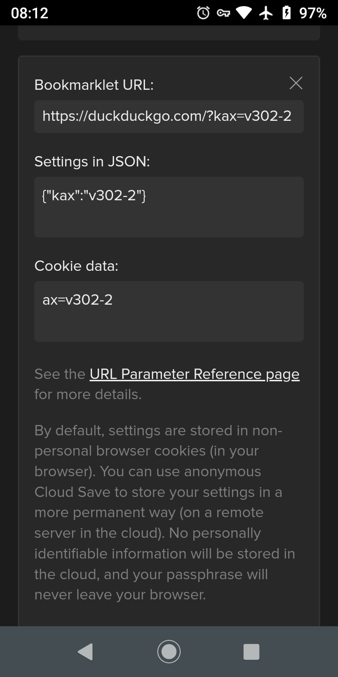Click the 'Bookmarklet URL:' label

94,85
